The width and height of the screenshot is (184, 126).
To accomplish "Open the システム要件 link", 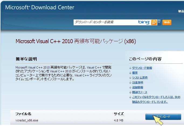I will 140,78.
